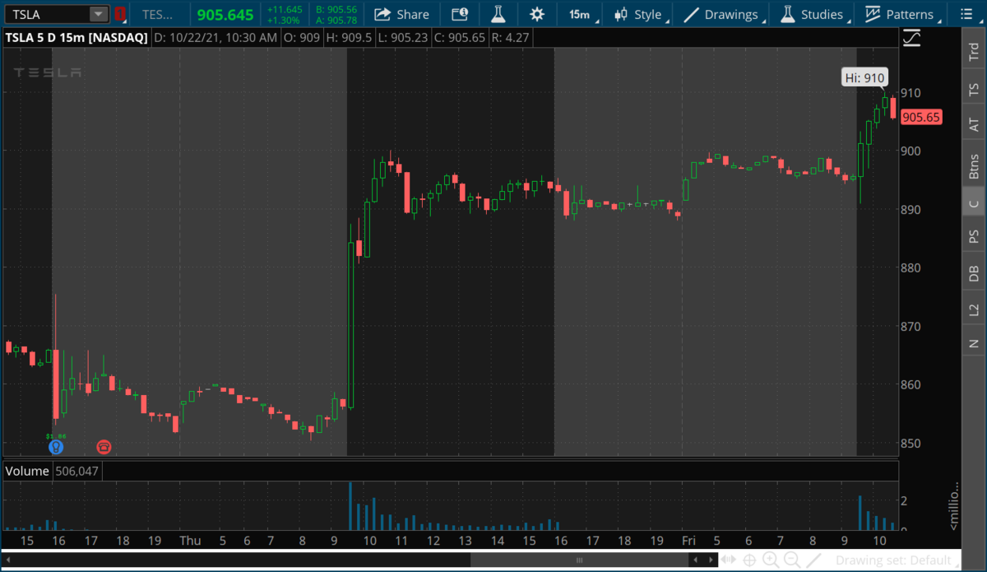
Task: Click the 880 price level on the axis
Action: click(909, 267)
